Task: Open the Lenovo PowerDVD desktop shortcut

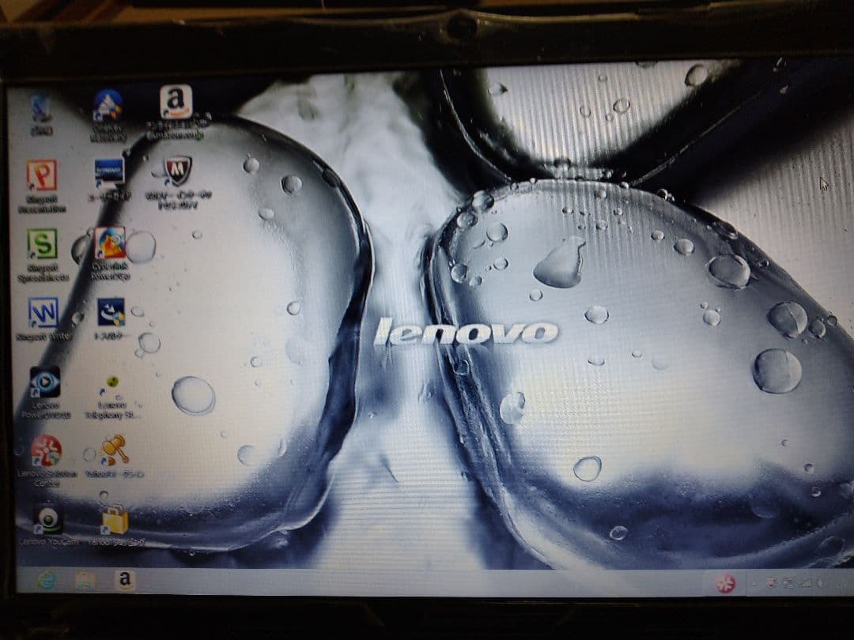Action: (46, 392)
